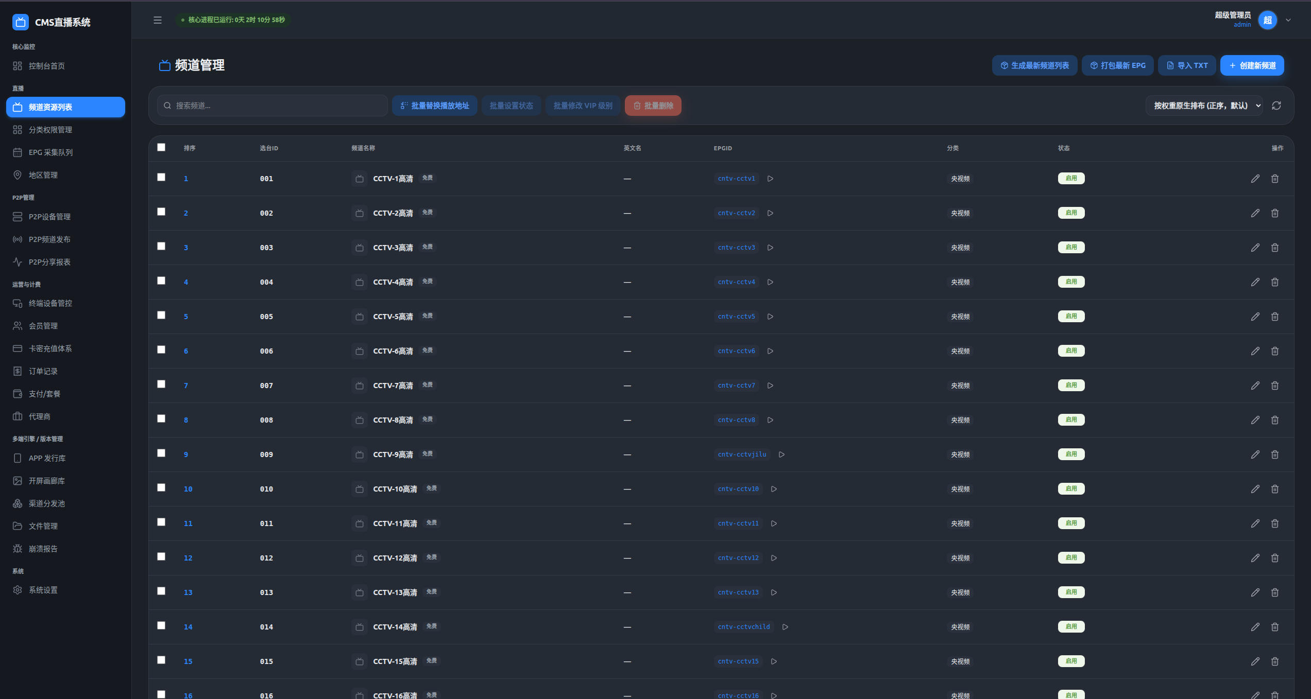Click the 批量修改 VIP 级别 button
Viewport: 1311px width, 699px height.
(x=583, y=106)
